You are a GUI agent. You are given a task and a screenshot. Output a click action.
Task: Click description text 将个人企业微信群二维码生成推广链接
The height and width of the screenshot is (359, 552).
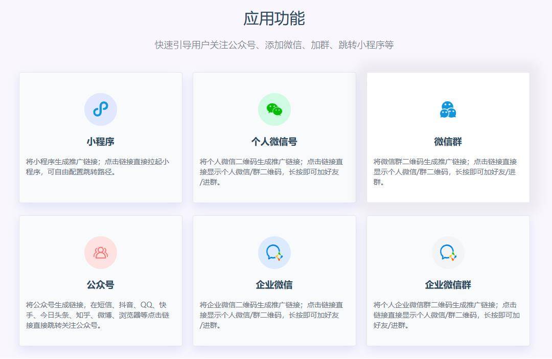(x=446, y=315)
